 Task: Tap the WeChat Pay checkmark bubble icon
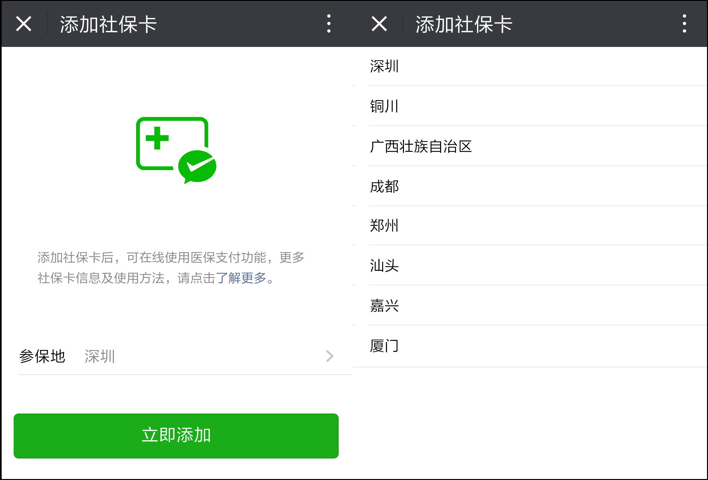point(198,166)
